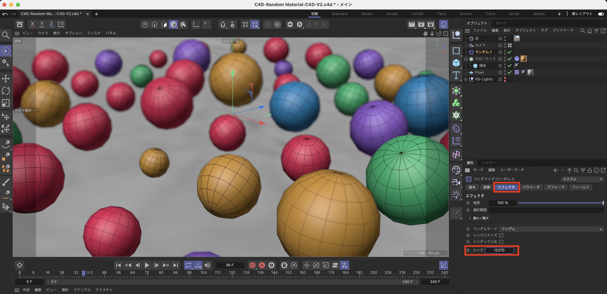The height and width of the screenshot is (294, 607).
Task: Select the Scale tool in left toolbar
Action: (x=6, y=103)
